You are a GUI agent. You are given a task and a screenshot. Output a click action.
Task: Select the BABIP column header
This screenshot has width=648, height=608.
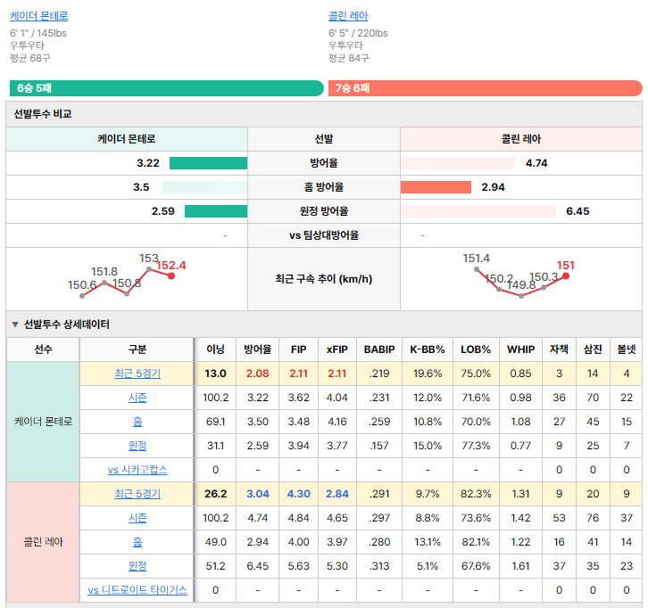point(379,349)
